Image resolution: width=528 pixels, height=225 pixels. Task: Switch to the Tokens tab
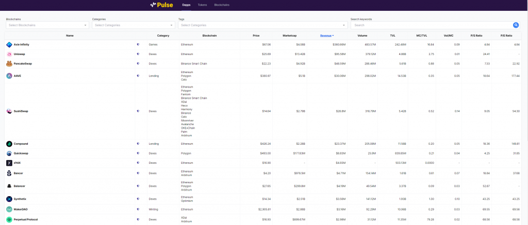click(202, 5)
